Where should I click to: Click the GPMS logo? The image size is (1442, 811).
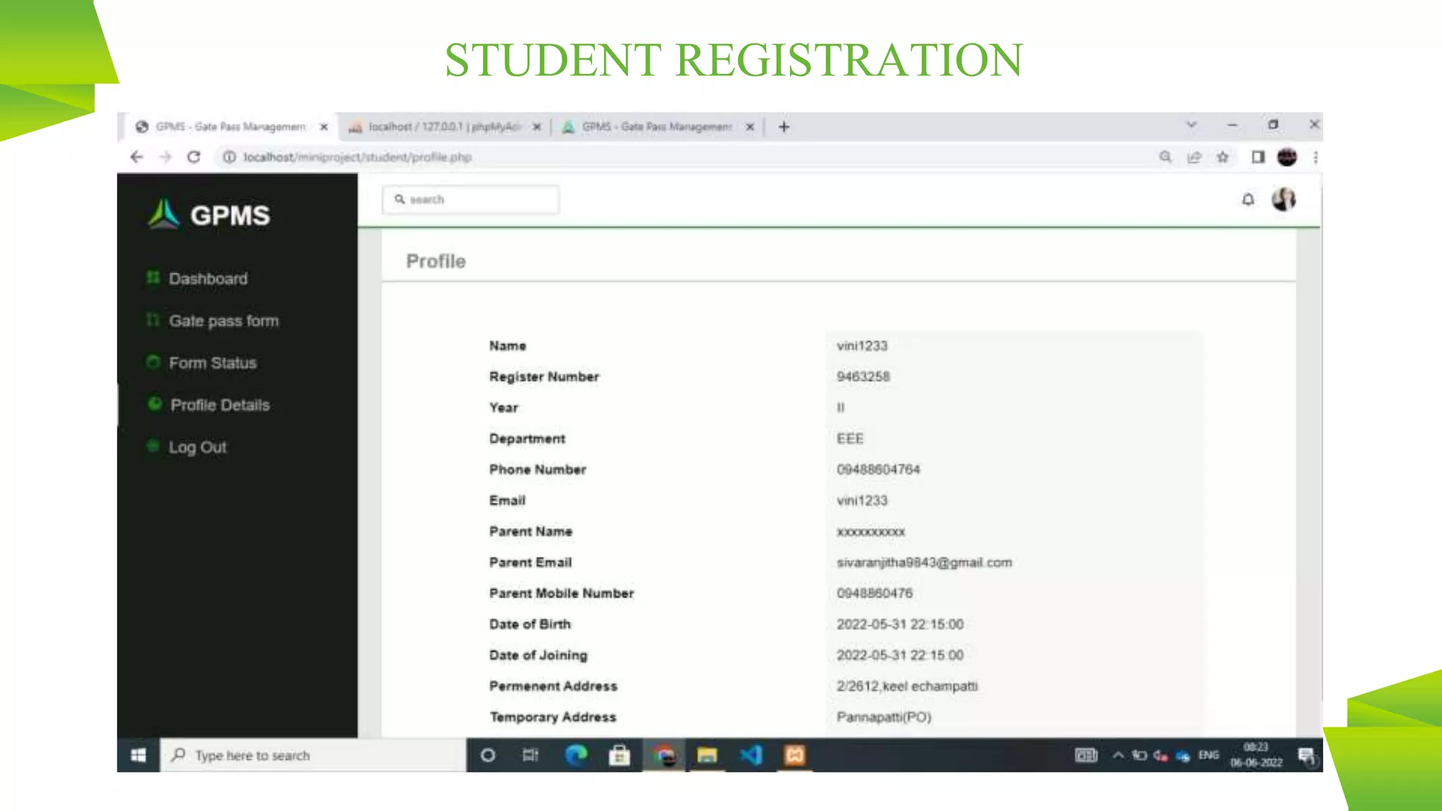coord(209,215)
